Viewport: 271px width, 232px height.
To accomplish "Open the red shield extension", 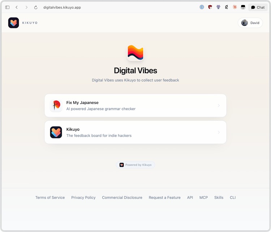I will (x=210, y=7).
